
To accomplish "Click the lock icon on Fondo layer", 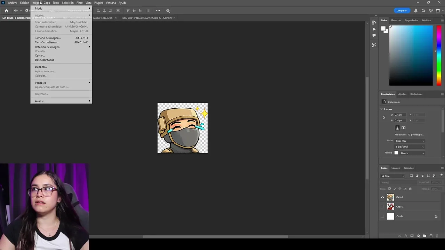I will coord(436,216).
